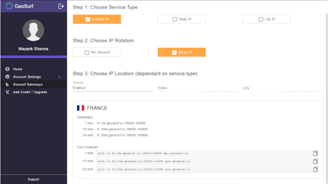Click the Account Settings smiley icon
This screenshot has height=184, width=328.
tap(8, 77)
